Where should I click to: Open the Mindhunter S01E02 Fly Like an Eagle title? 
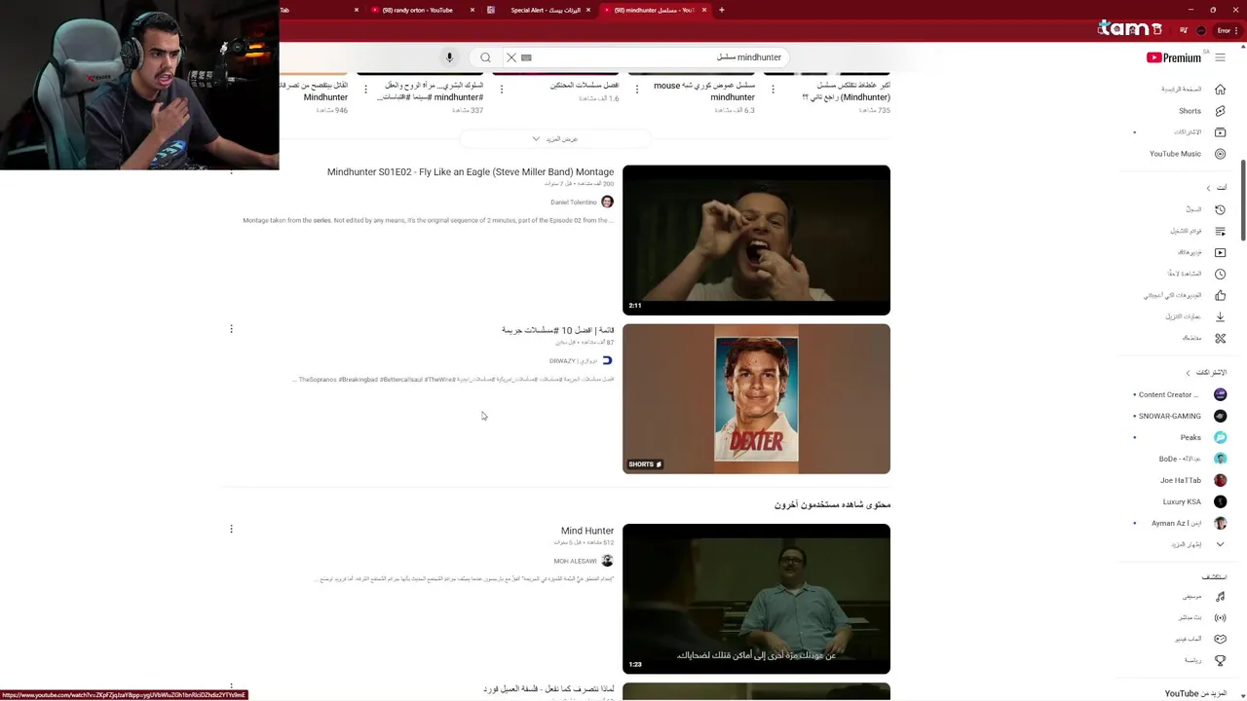coord(471,172)
